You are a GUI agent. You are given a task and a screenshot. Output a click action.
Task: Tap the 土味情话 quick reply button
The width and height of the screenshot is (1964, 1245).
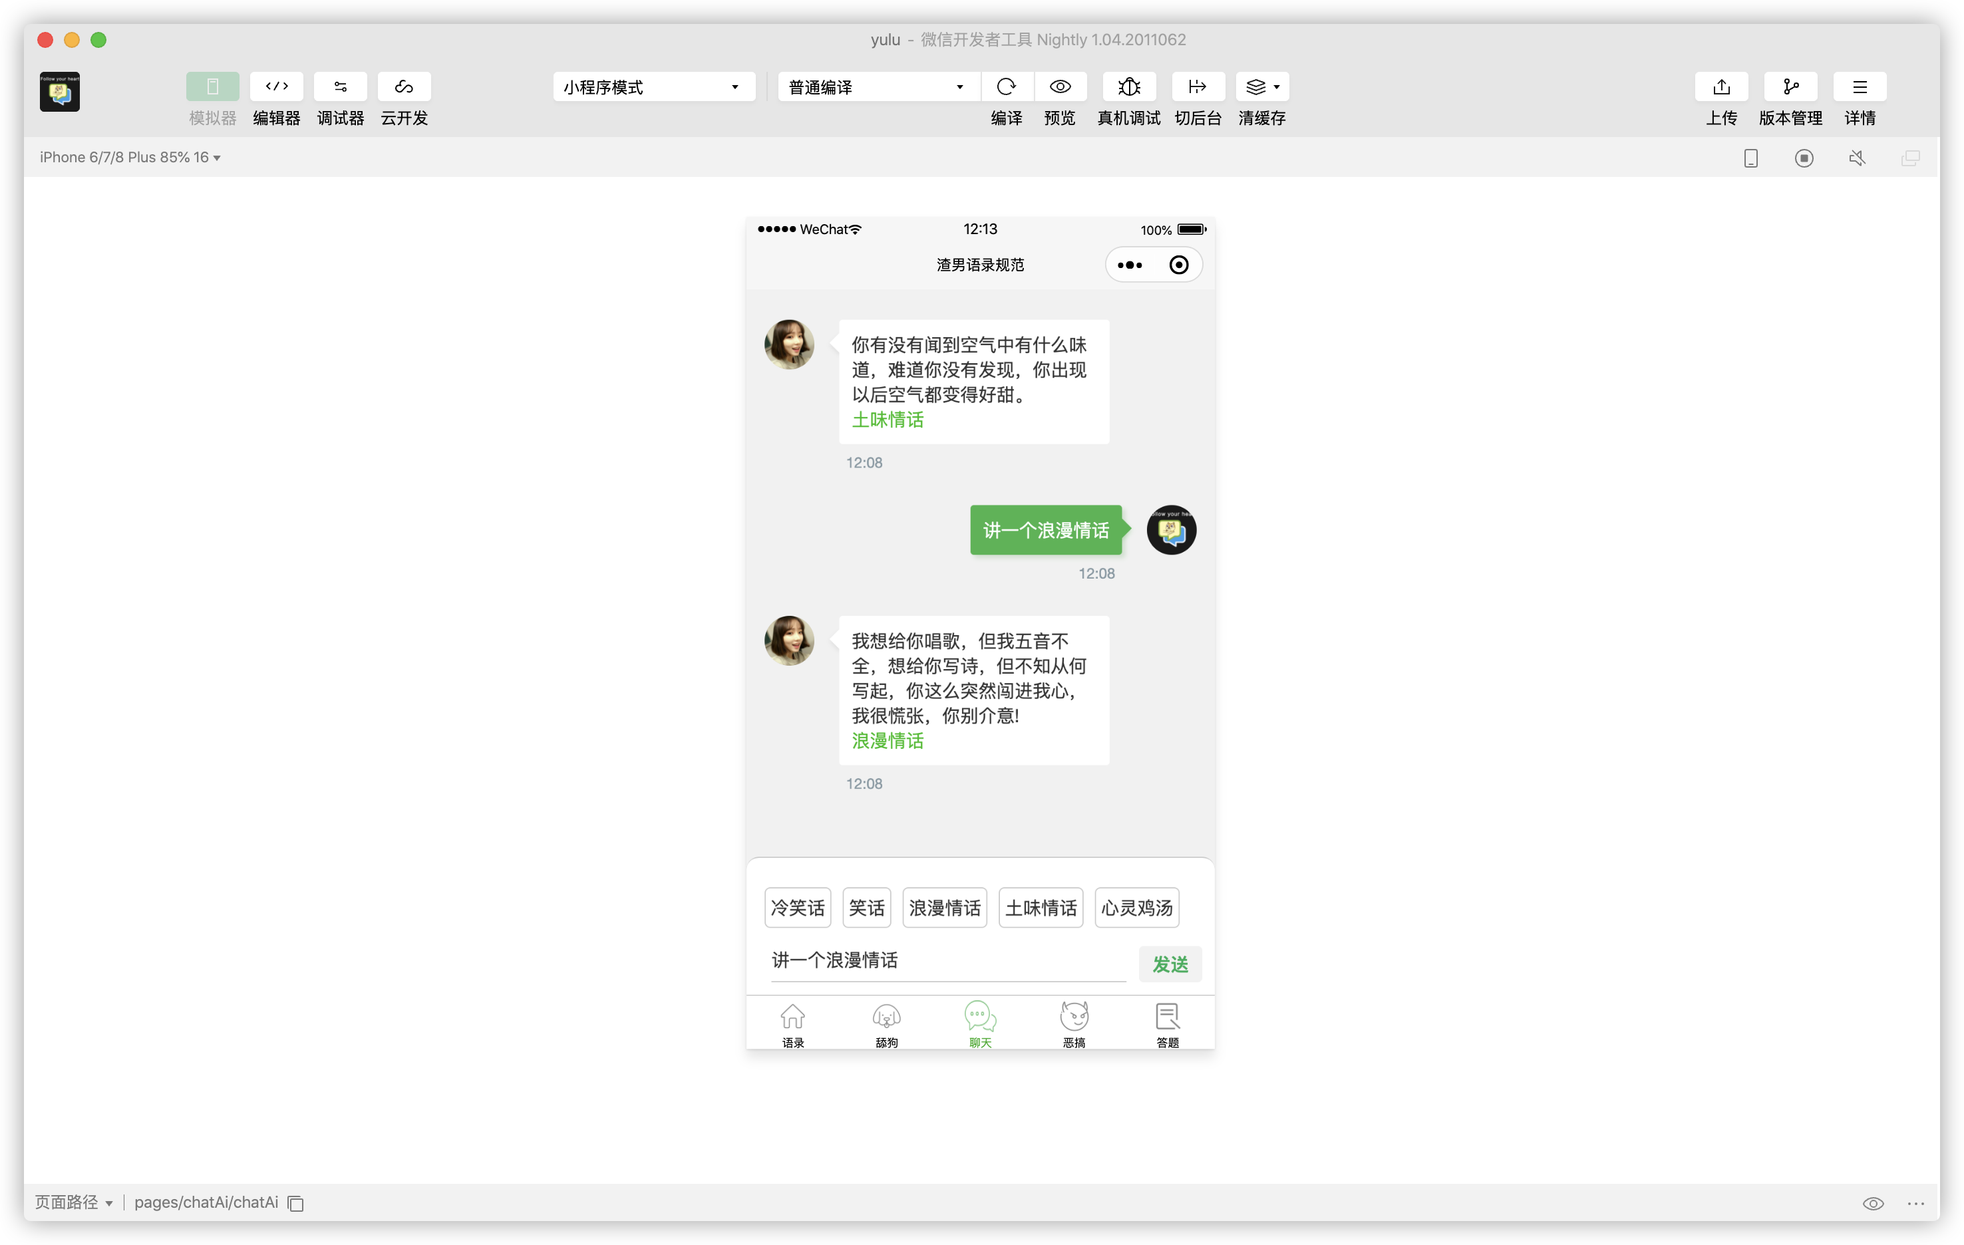click(x=1041, y=907)
